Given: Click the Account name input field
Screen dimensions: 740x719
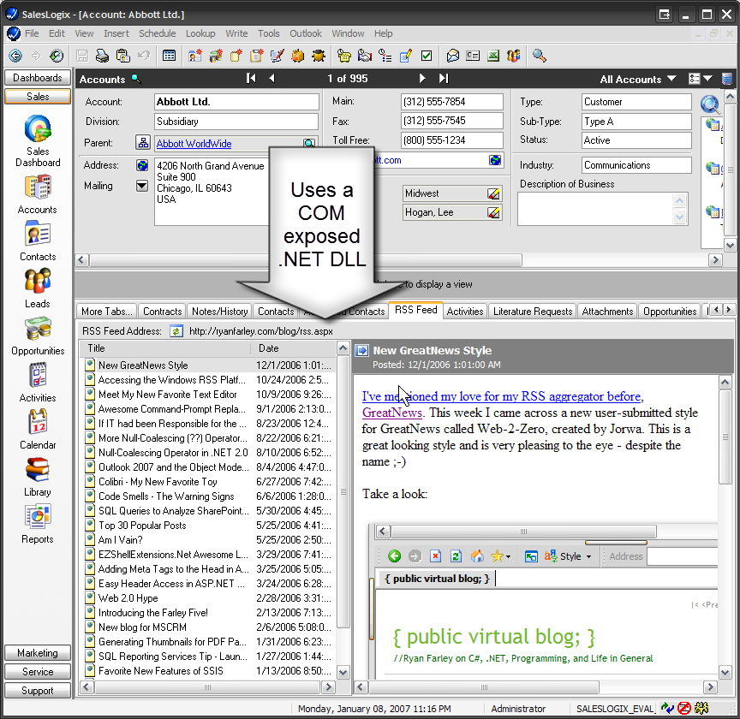Looking at the screenshot, I should pyautogui.click(x=236, y=102).
